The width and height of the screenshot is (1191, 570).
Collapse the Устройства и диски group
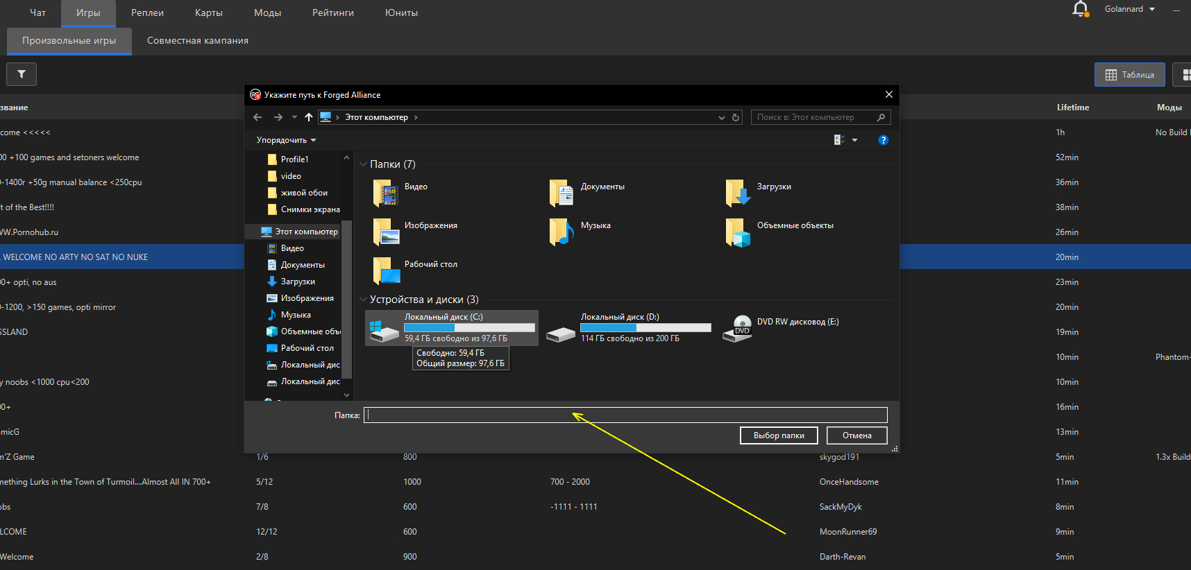point(363,300)
